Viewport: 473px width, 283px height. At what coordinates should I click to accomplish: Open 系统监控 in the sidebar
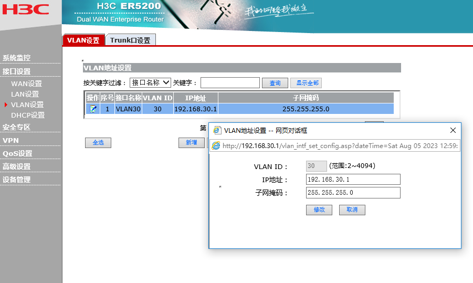coord(17,58)
